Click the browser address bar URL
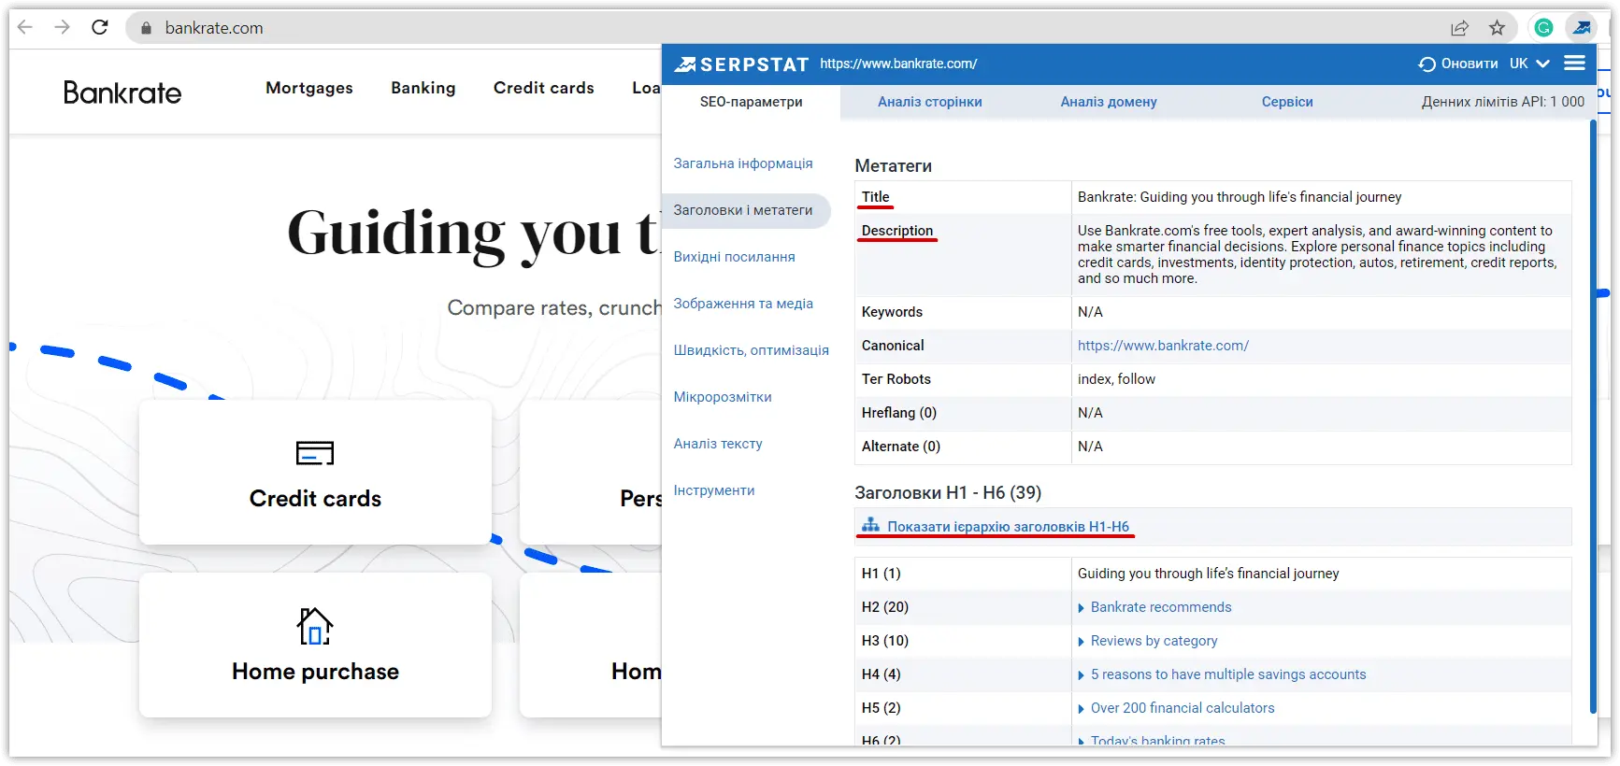This screenshot has width=1620, height=766. (x=214, y=28)
